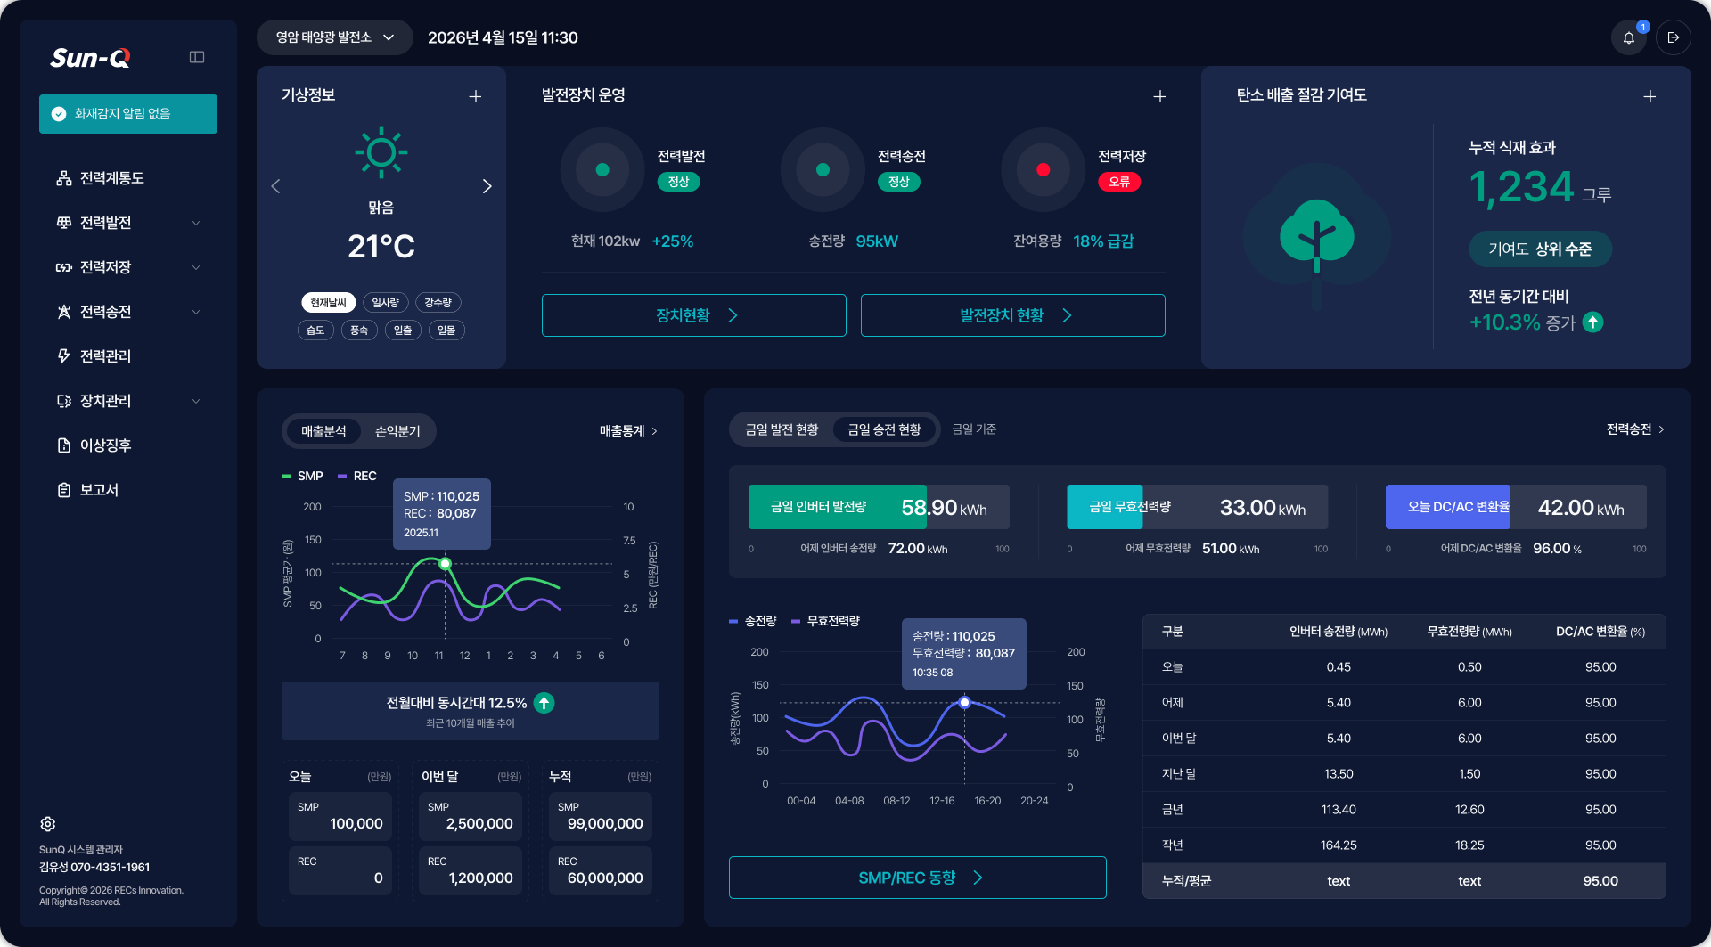The image size is (1711, 947).
Task: Open the notification bell
Action: (1629, 37)
